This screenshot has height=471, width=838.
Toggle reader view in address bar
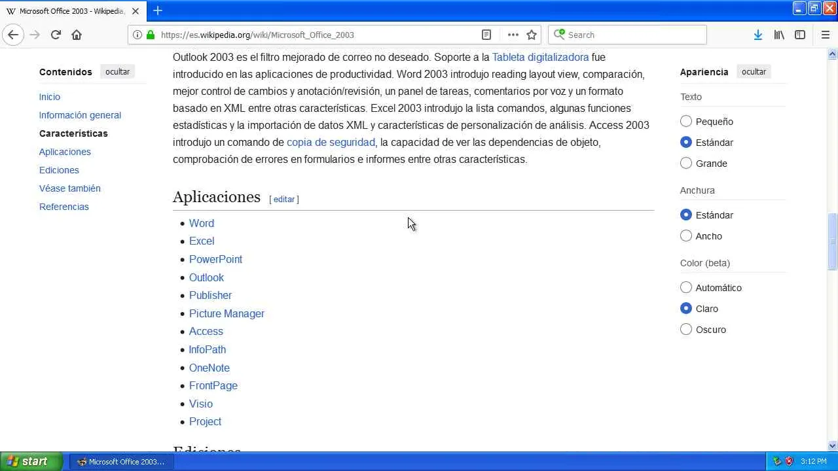486,35
